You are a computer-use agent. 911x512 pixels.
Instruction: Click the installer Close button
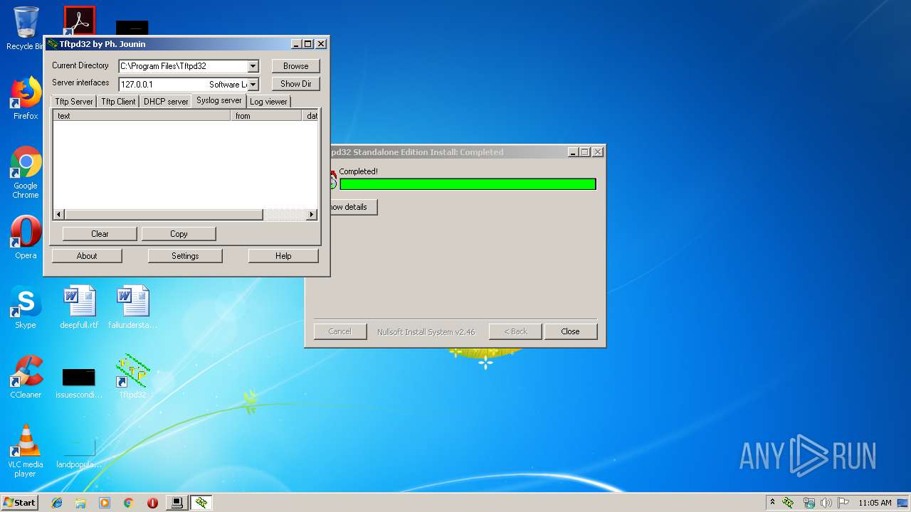571,331
